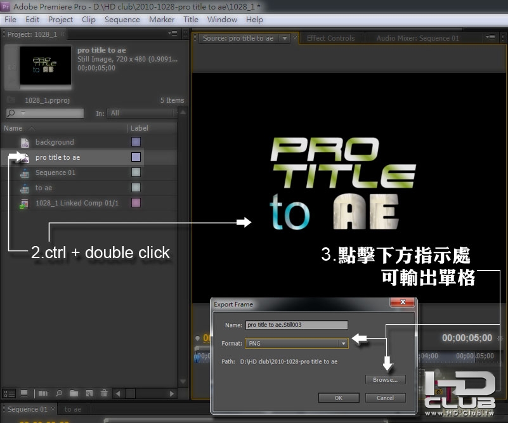Open the Clip menu
This screenshot has height=423, width=508.
tap(88, 20)
